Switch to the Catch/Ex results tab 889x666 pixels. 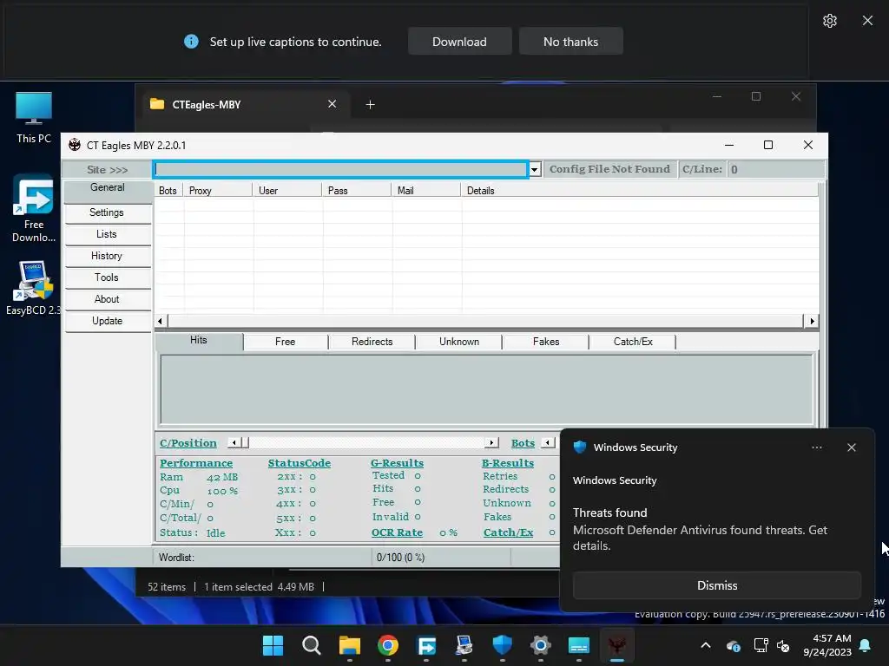pos(633,342)
